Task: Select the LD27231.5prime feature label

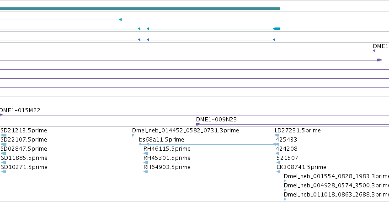Action: coord(298,131)
